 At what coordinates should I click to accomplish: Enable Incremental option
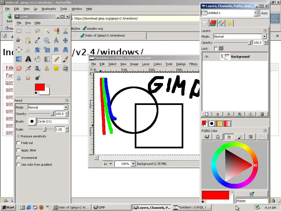[18, 157]
